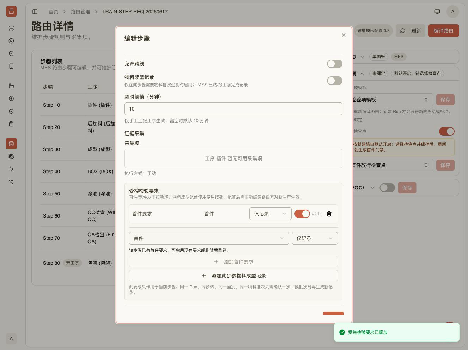The image size is (468, 350).
Task: Select the Step 60 row
Action: (x=78, y=216)
